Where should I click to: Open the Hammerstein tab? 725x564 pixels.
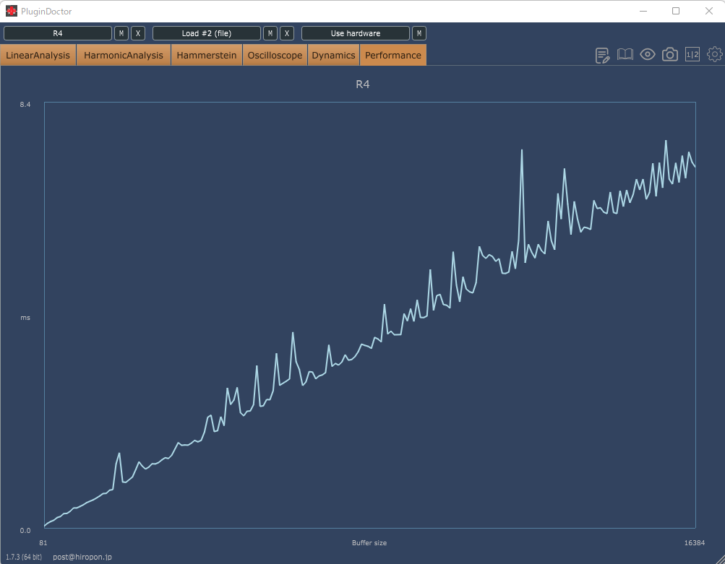tap(207, 55)
